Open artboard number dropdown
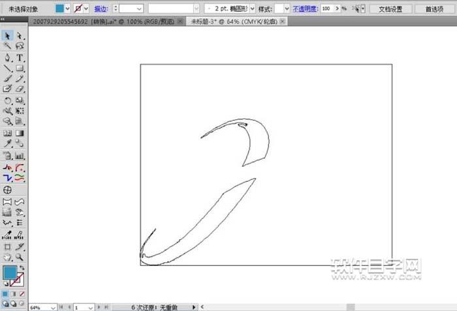This screenshot has width=457, height=311. coord(90,308)
